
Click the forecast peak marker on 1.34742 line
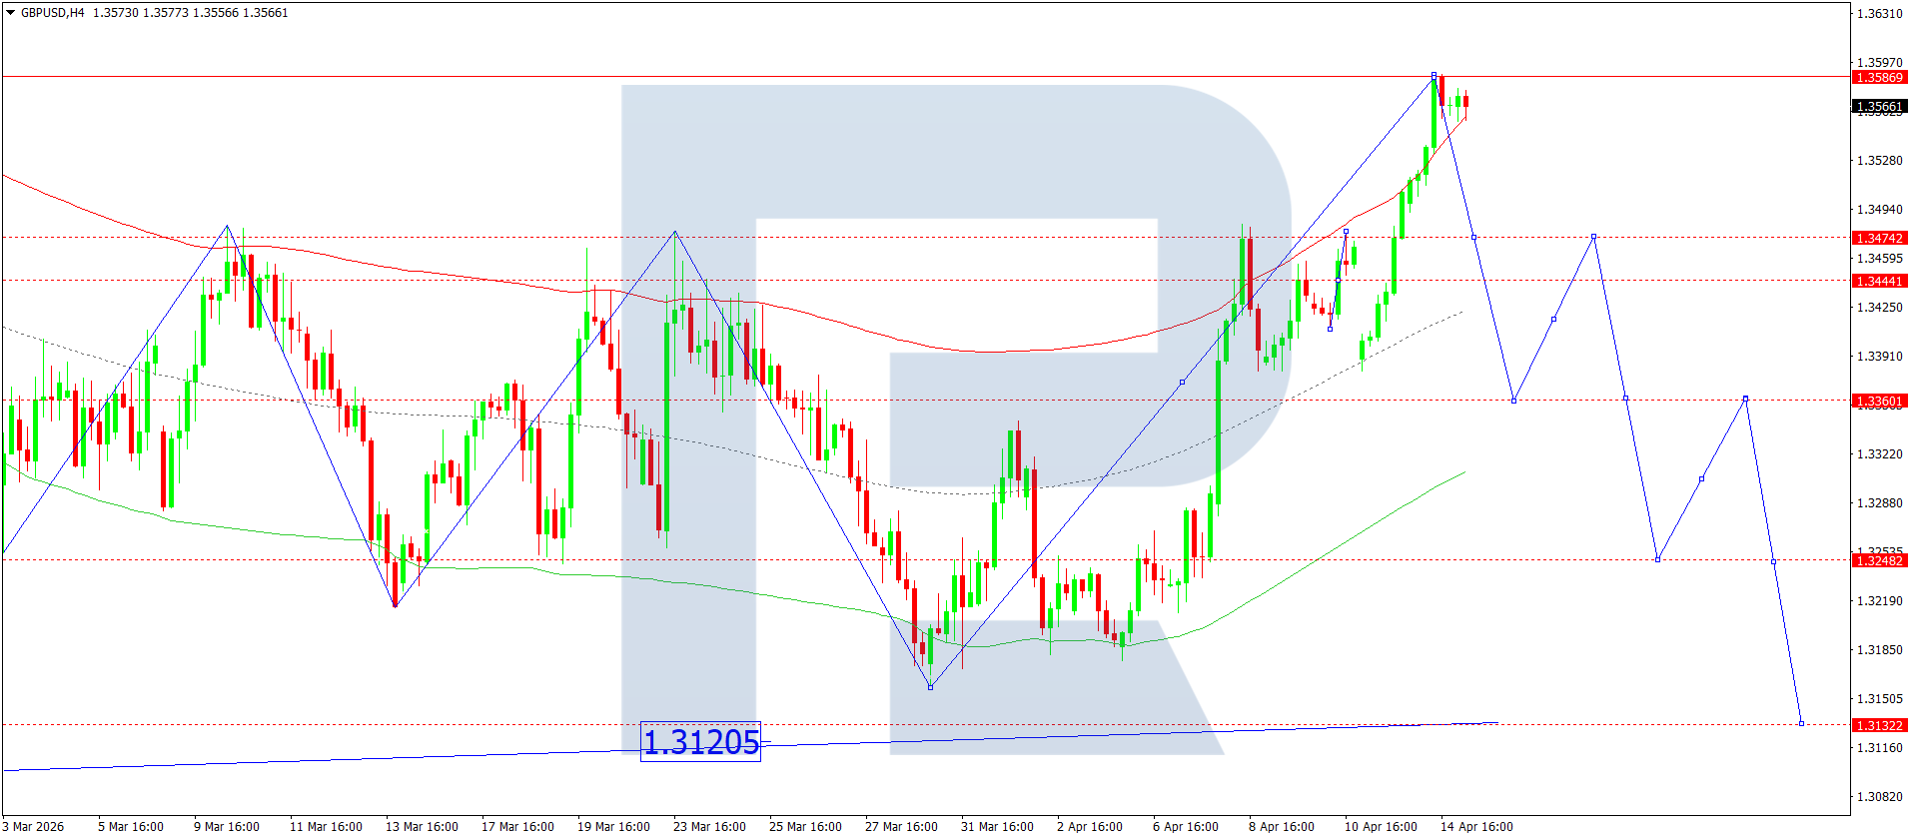1593,237
